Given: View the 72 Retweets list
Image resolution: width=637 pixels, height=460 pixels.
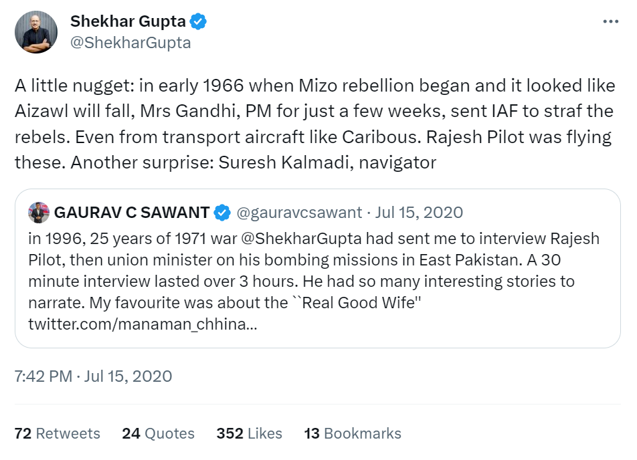Looking at the screenshot, I should click(57, 433).
